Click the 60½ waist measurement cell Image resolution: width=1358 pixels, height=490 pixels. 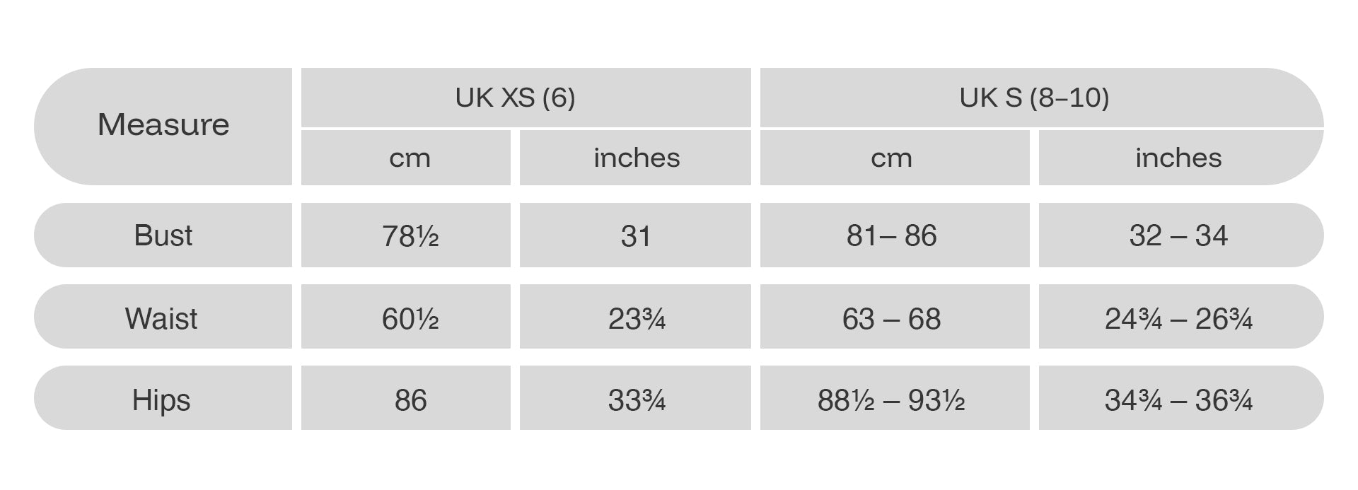[410, 318]
